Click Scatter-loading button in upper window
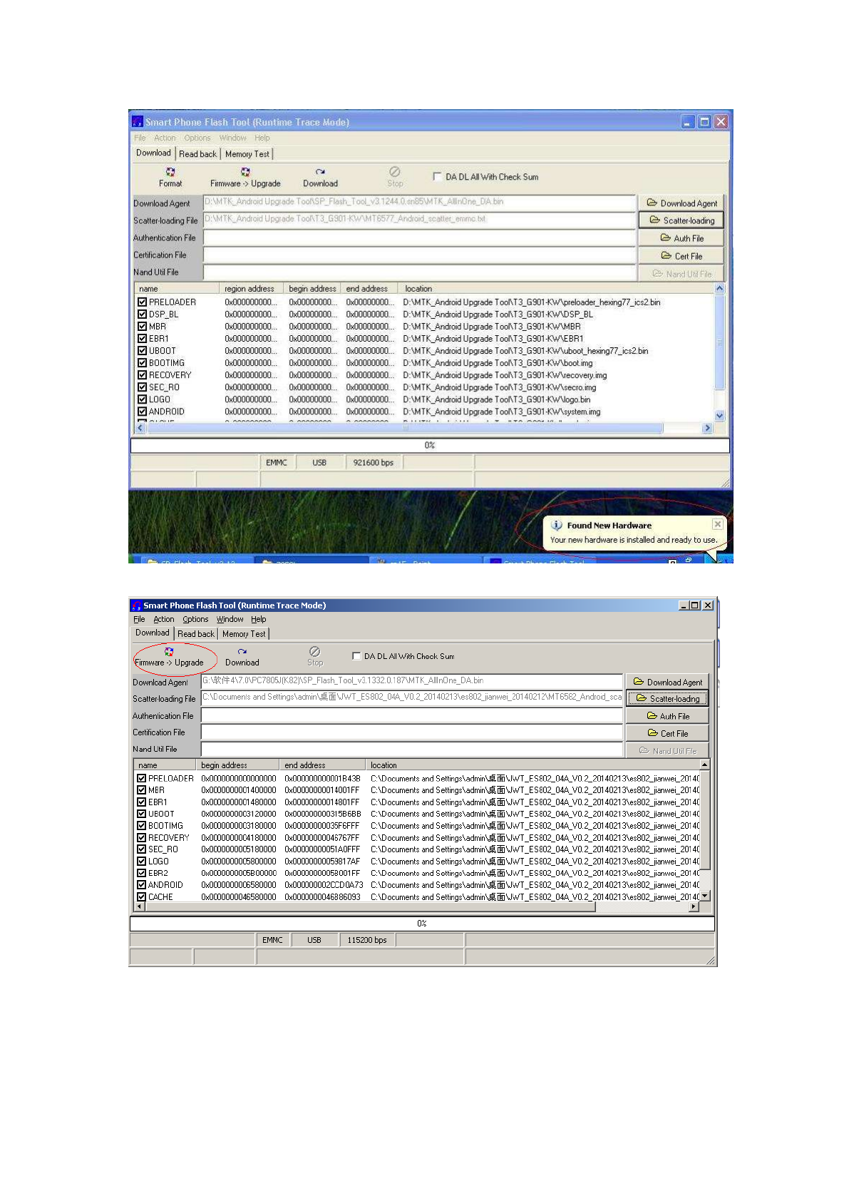The width and height of the screenshot is (849, 1201). (681, 220)
